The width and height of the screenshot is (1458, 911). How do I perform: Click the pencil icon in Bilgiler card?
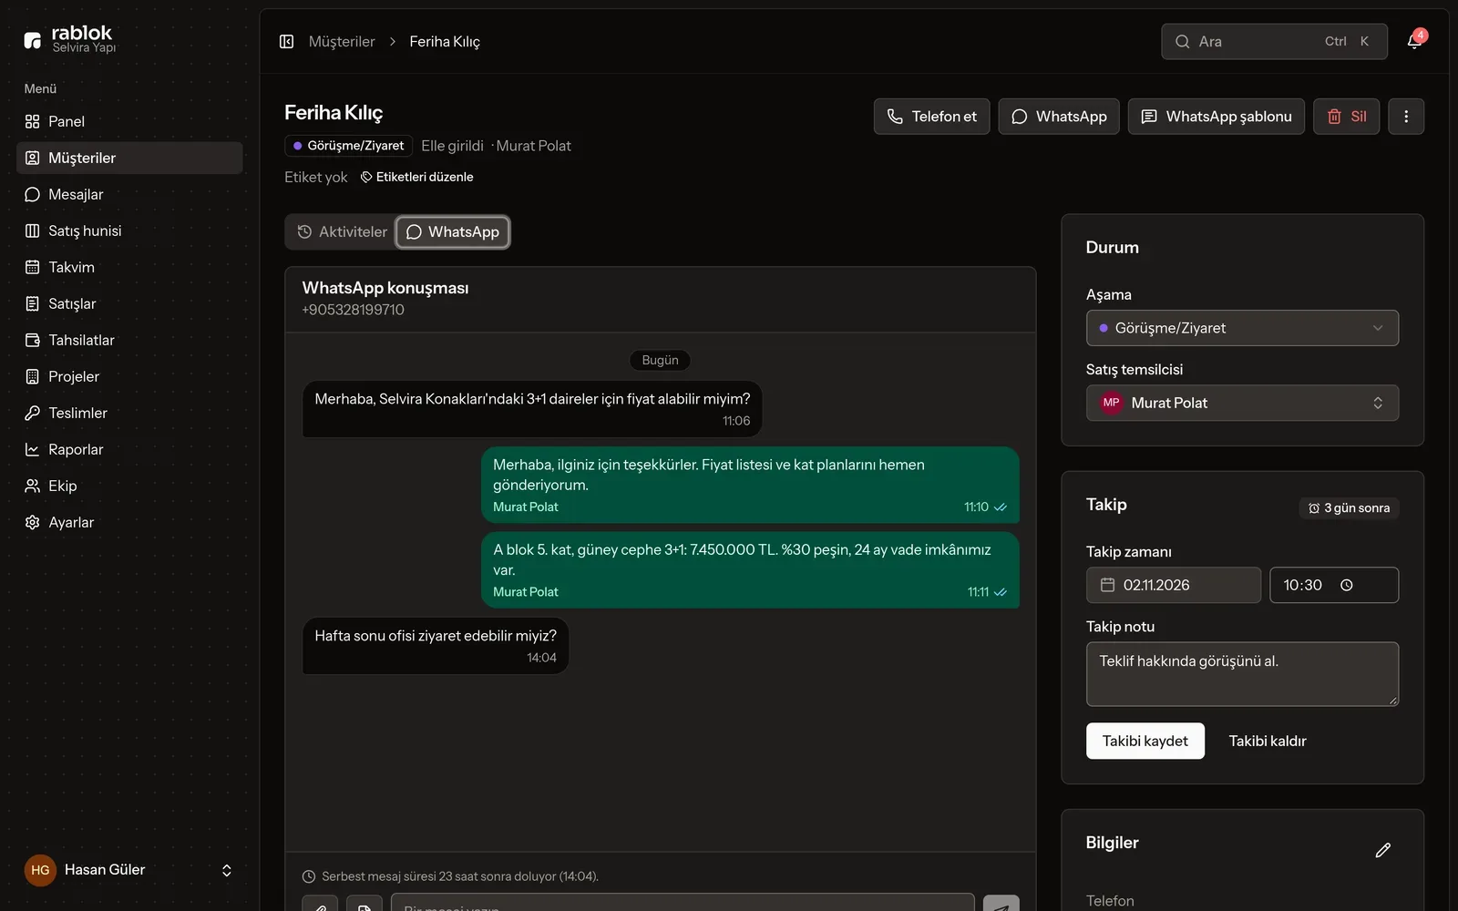point(1382,850)
